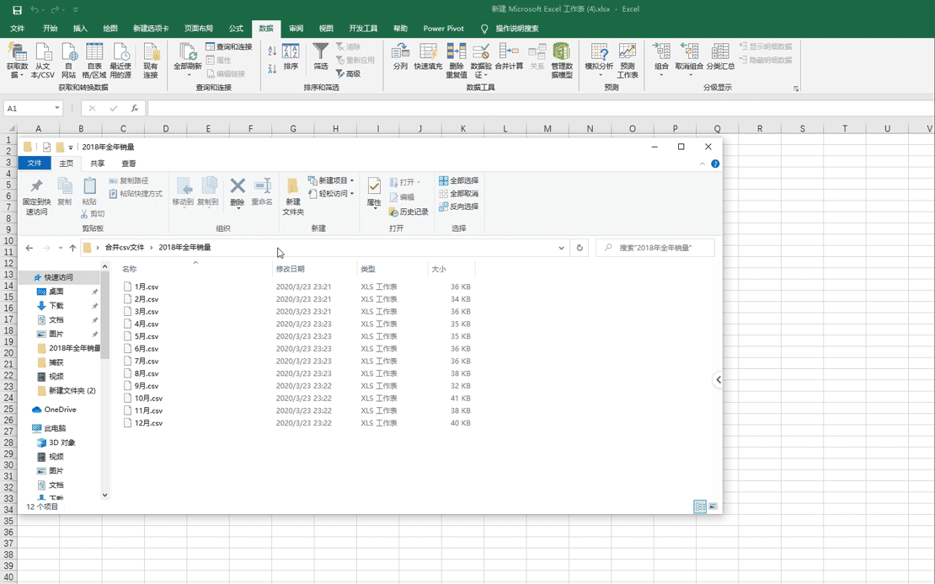Viewport: 935px width, 584px height.
Task: Open Excel Quick Access Toolbar customize dropdown
Action: (x=76, y=9)
